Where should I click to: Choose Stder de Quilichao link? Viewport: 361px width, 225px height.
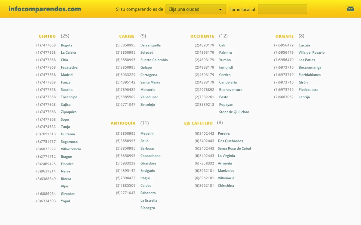[x=234, y=112]
